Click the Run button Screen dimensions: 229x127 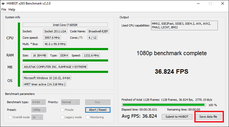[x=98, y=102]
